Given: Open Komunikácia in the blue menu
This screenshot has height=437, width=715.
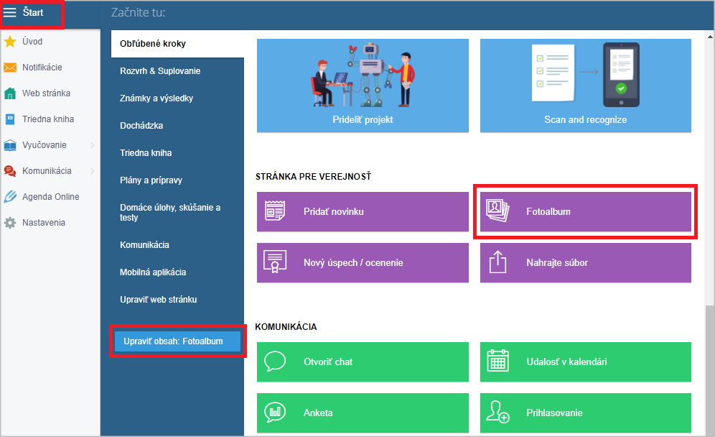Looking at the screenshot, I should tap(144, 245).
